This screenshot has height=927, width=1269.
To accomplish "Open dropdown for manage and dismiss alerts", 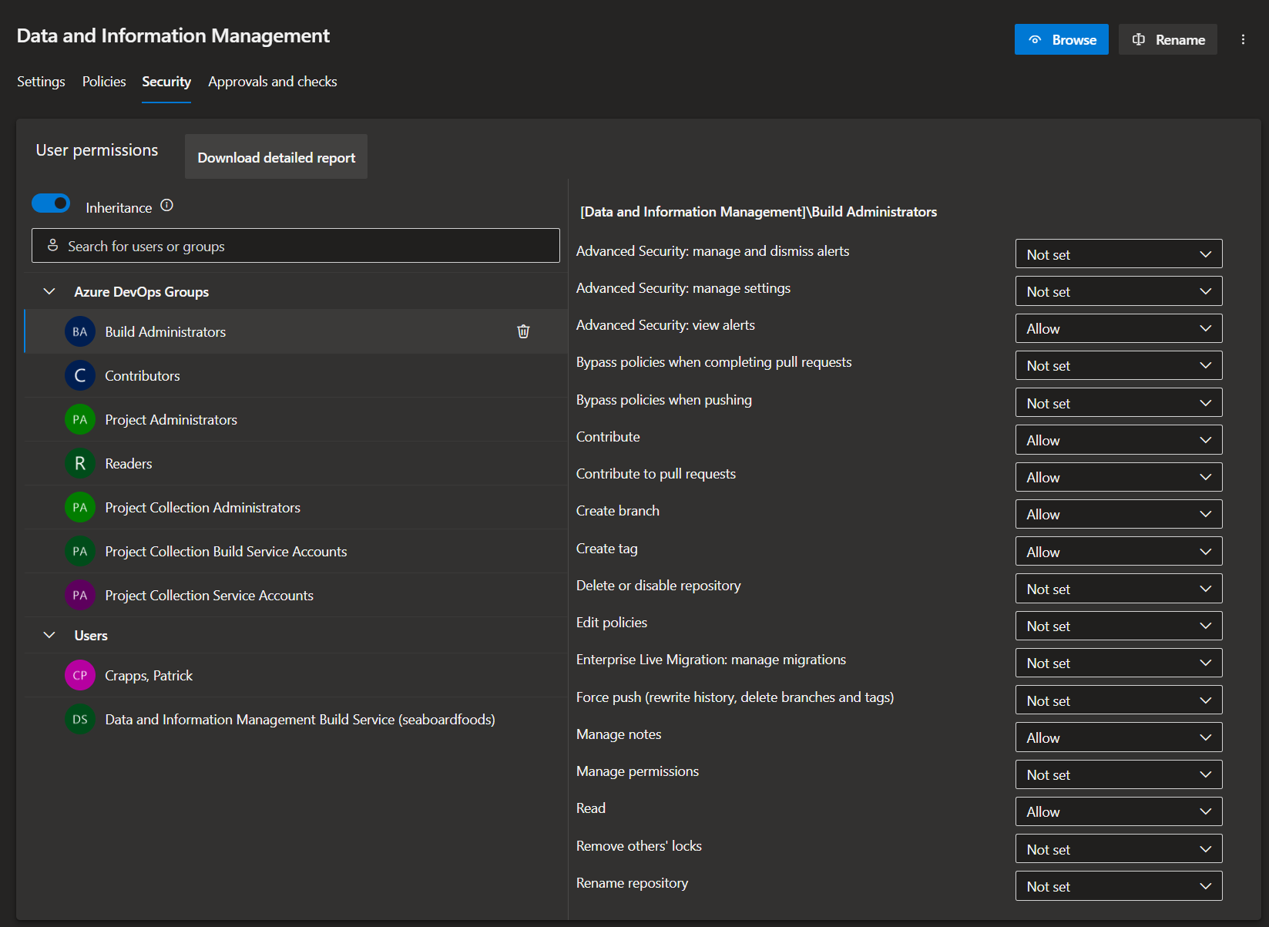I will pos(1119,254).
